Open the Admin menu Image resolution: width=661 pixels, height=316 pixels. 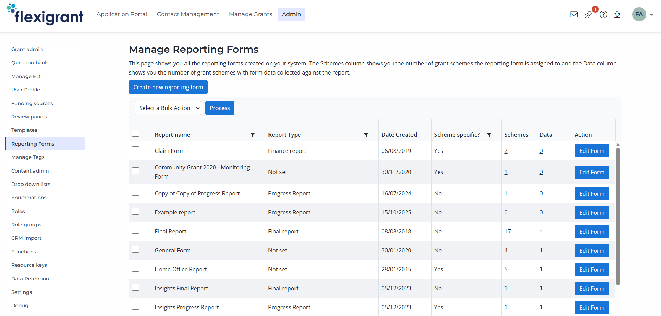(291, 14)
